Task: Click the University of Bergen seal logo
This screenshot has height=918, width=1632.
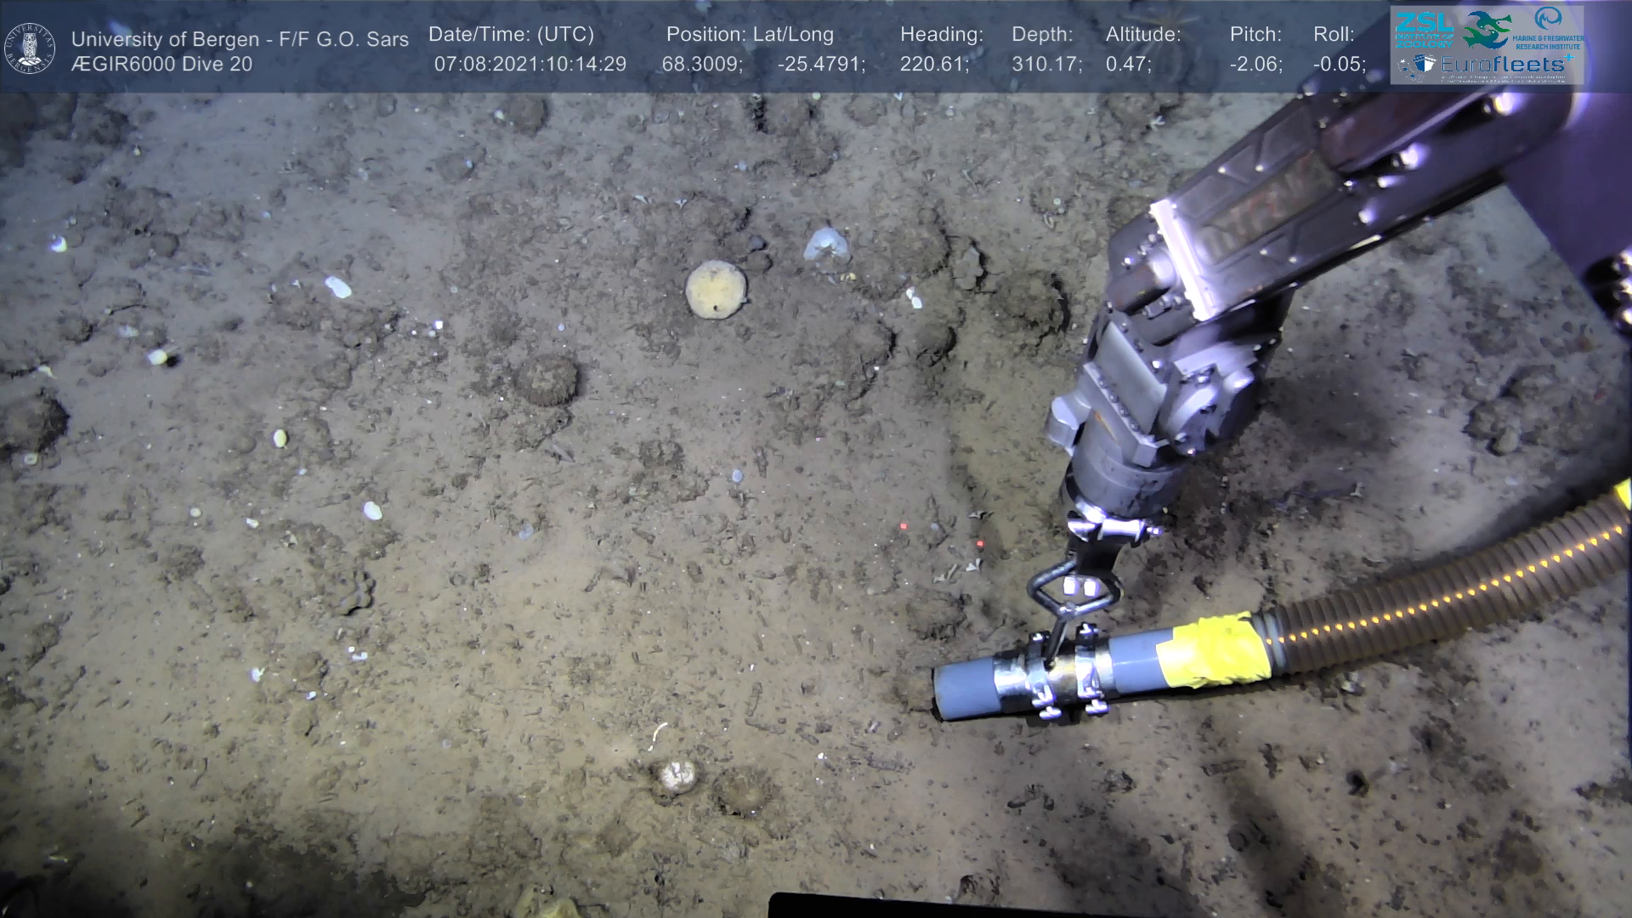Action: tap(30, 48)
